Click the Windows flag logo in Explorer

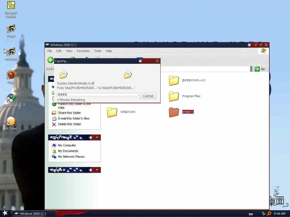pyautogui.click(x=264, y=51)
